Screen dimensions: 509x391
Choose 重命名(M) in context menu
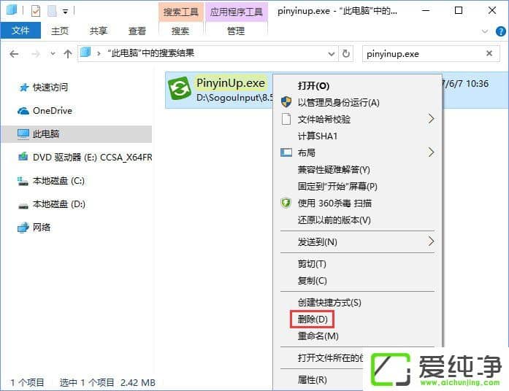pyautogui.click(x=318, y=336)
